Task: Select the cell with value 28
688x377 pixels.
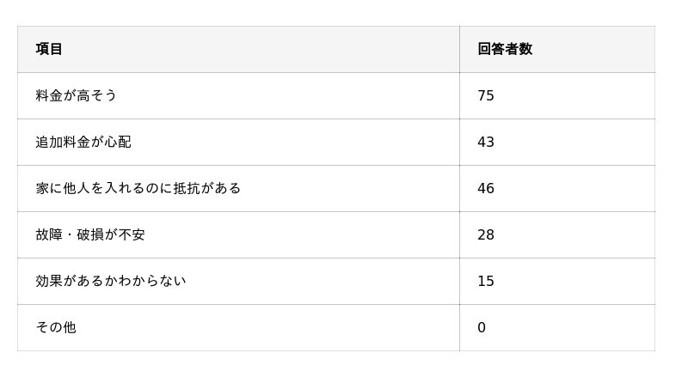Action: point(486,234)
